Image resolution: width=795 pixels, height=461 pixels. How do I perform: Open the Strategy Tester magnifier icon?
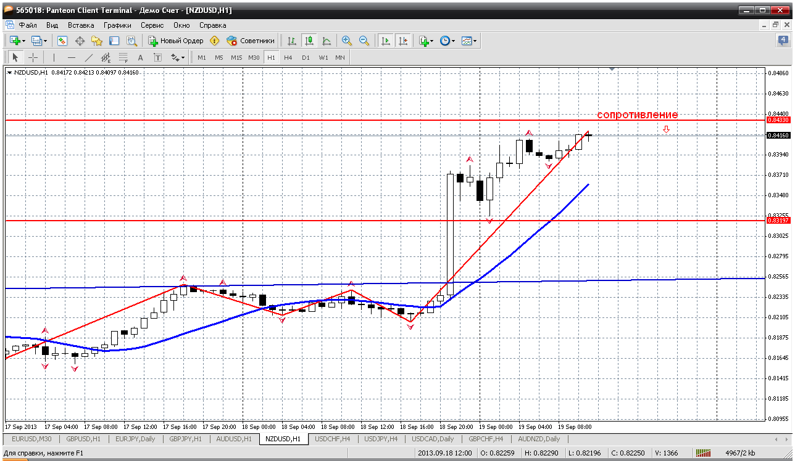point(131,41)
